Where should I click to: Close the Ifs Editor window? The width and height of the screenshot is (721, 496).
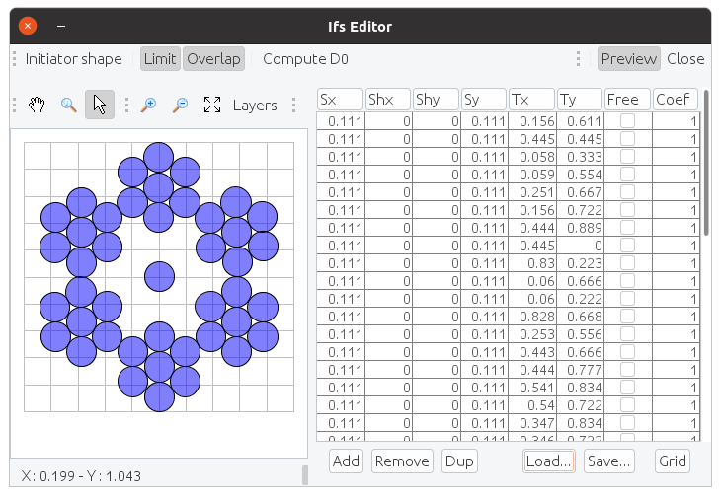pos(28,26)
